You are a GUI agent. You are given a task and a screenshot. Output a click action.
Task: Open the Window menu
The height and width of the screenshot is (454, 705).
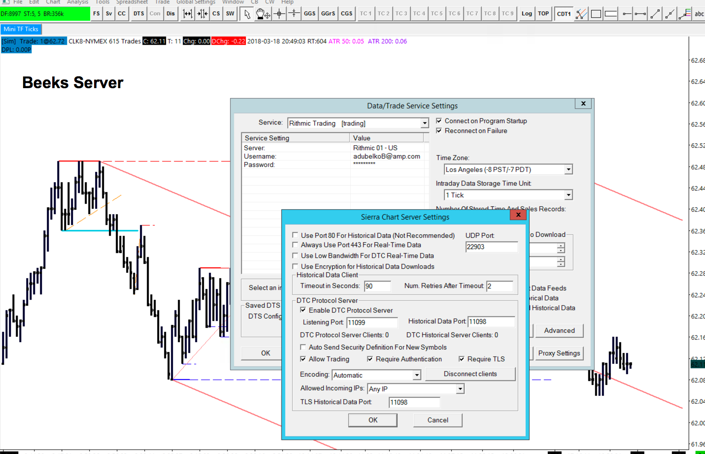tap(233, 2)
